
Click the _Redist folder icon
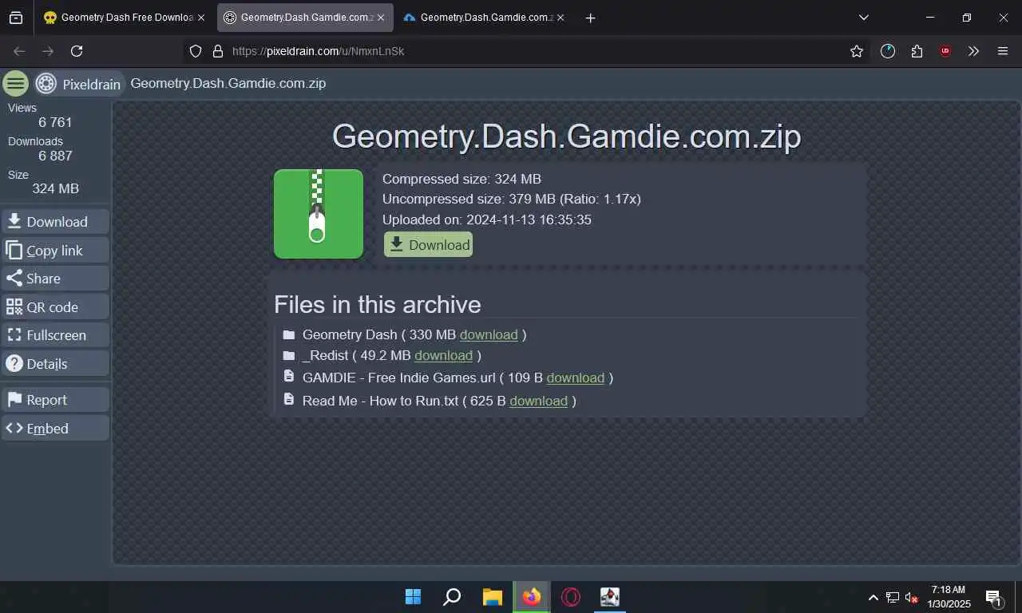289,355
